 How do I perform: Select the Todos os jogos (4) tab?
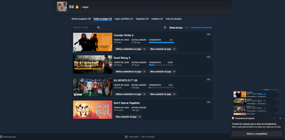tap(103, 19)
